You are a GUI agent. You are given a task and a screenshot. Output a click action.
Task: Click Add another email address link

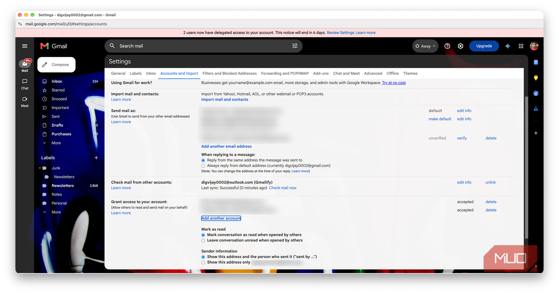(226, 147)
